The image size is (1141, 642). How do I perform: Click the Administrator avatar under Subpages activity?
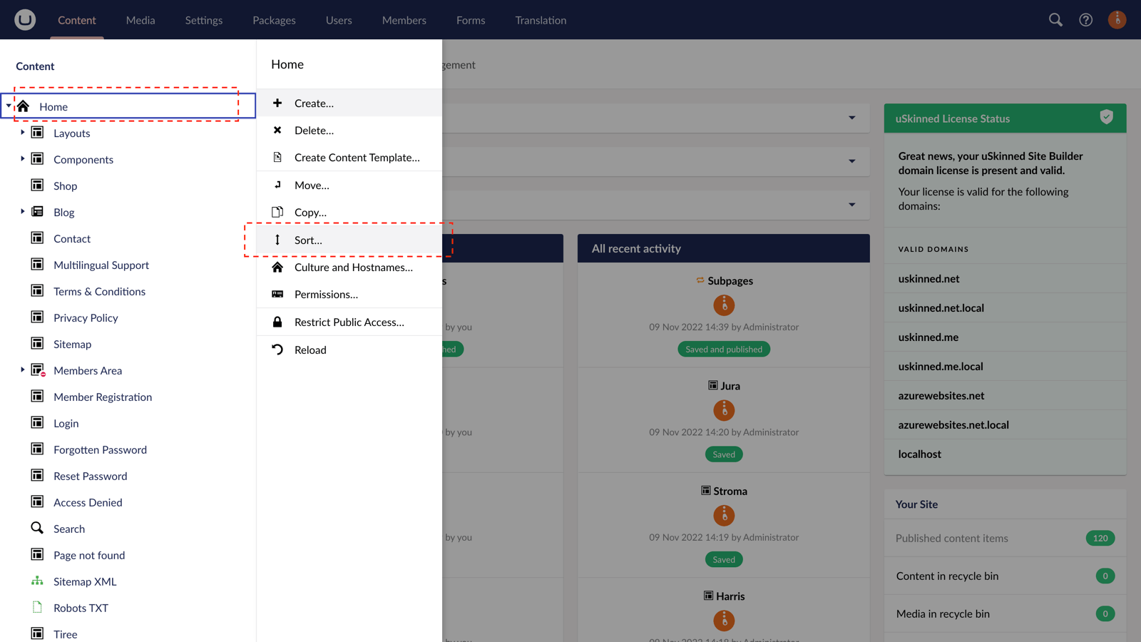724,305
